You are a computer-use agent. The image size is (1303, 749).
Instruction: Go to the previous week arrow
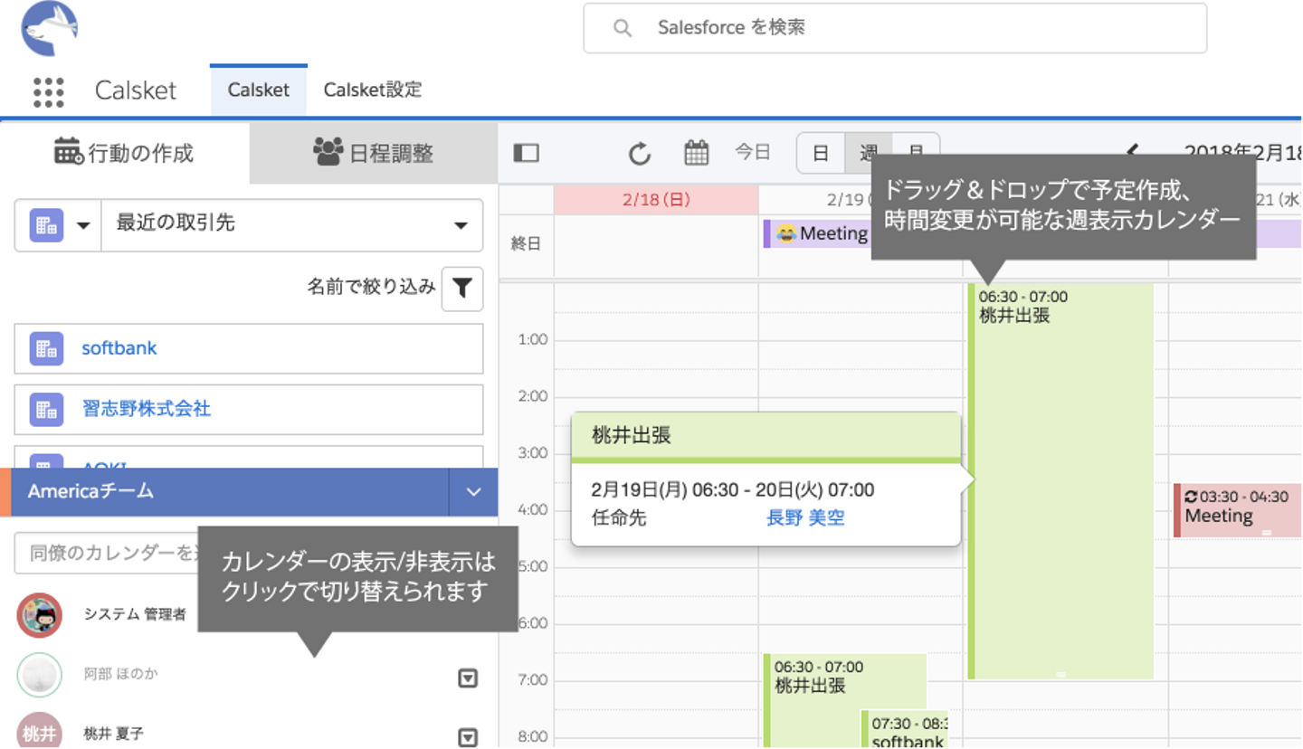click(1131, 152)
